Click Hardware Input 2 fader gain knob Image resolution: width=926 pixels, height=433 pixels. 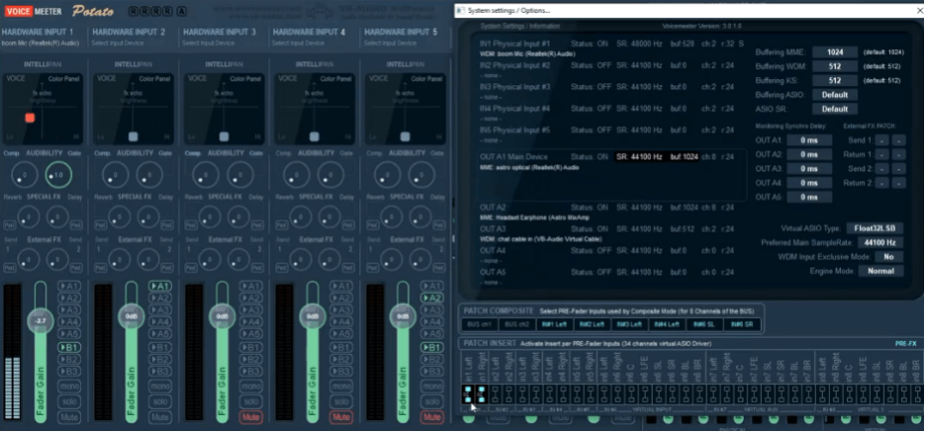pos(131,316)
